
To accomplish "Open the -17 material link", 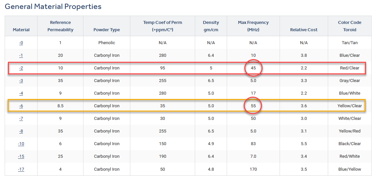I will coord(21,169).
